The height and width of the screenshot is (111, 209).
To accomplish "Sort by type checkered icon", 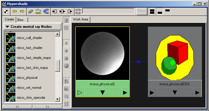I will tap(66, 89).
